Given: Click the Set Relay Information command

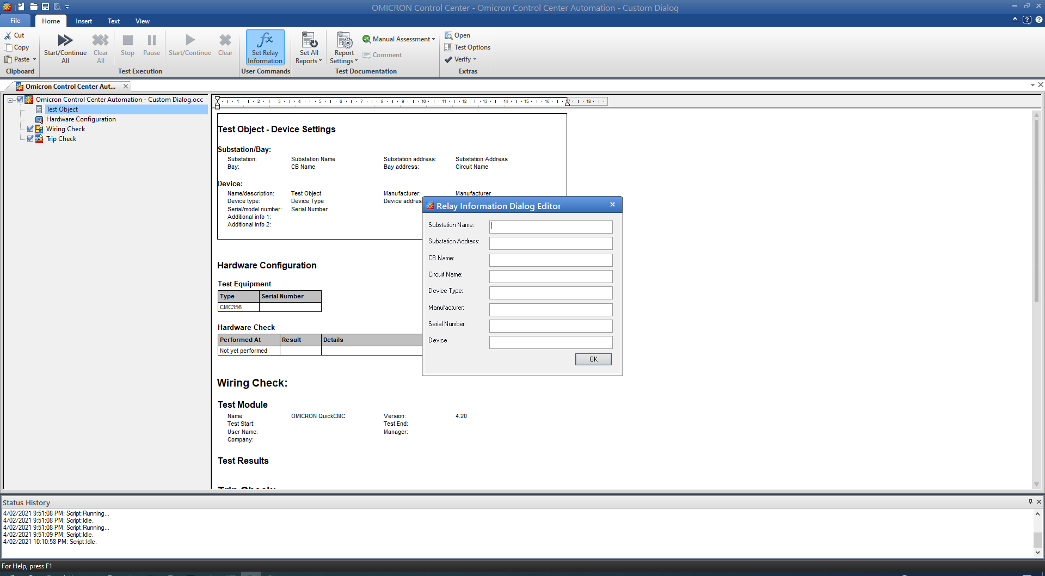Looking at the screenshot, I should (265, 47).
